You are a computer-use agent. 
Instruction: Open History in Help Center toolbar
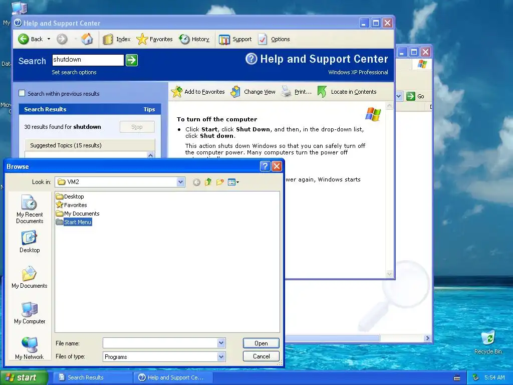pos(194,39)
